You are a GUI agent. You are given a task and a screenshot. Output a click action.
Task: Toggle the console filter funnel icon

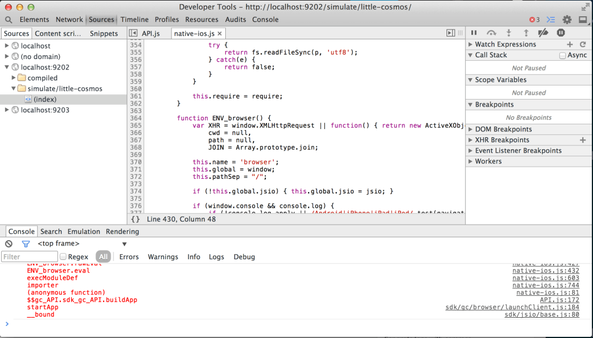tap(25, 244)
